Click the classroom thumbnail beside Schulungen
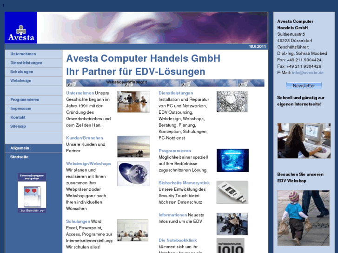This screenshot has width=338, height=253. (133, 230)
